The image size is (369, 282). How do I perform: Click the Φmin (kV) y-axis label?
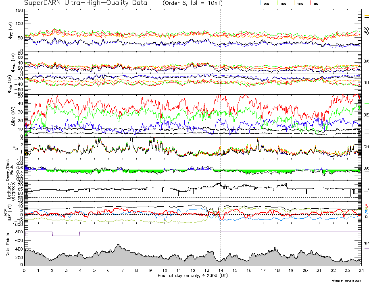10,84
